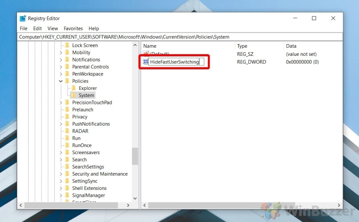Click the DWORD icon beside HideFastUserSwitching
Viewport: 359px width, 222px height.
(x=145, y=61)
